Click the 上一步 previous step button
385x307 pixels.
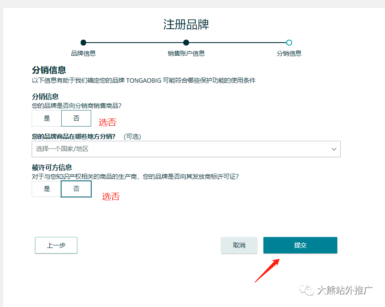click(56, 245)
